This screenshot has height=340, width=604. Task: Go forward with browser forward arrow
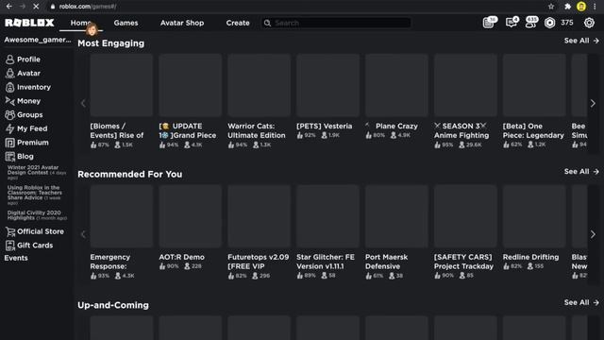(x=22, y=7)
